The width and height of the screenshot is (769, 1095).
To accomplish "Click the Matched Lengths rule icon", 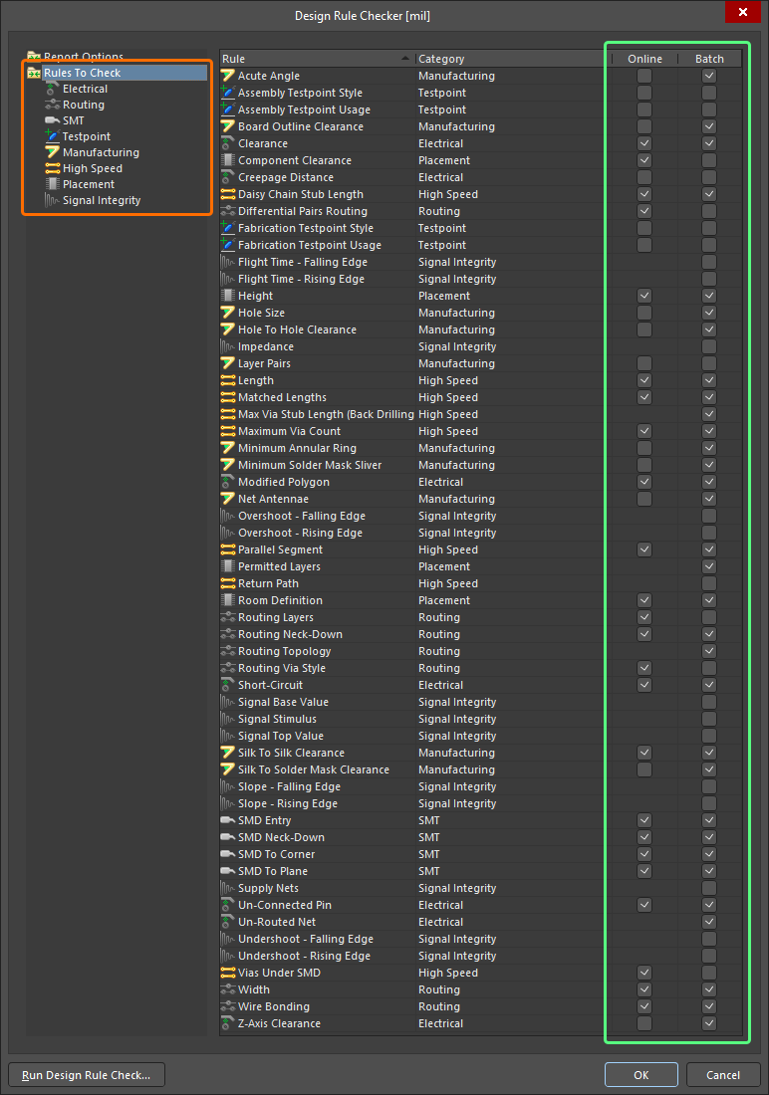I will (x=228, y=397).
